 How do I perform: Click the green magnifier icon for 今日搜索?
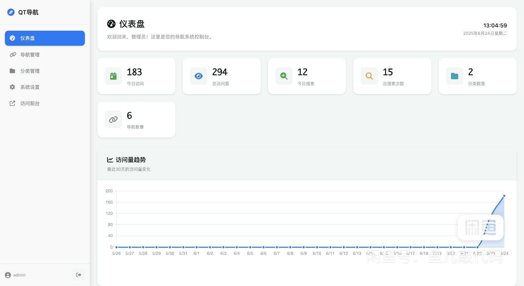coord(284,76)
